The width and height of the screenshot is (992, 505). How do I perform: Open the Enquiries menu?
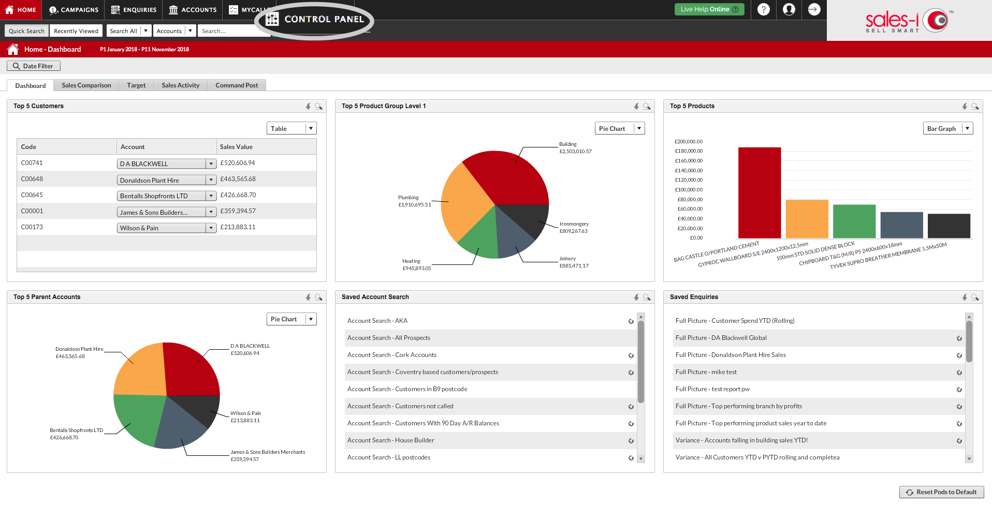click(x=134, y=10)
